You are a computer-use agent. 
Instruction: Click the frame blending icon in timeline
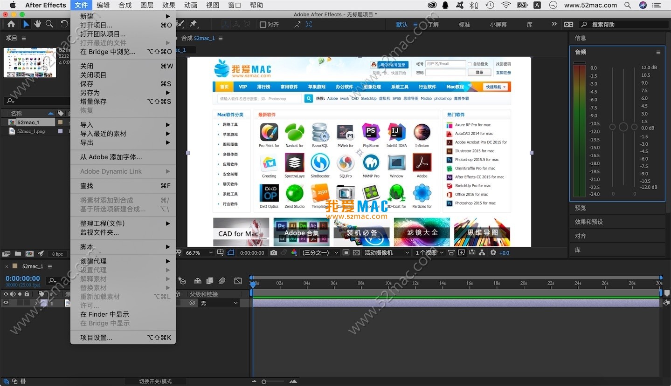tap(210, 281)
